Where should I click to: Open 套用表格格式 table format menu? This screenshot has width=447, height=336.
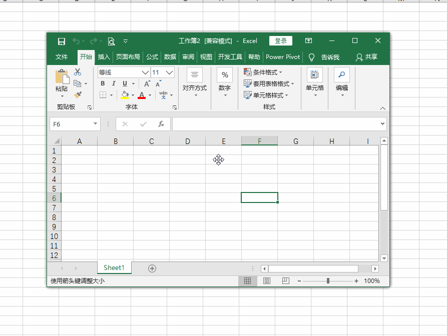(269, 83)
